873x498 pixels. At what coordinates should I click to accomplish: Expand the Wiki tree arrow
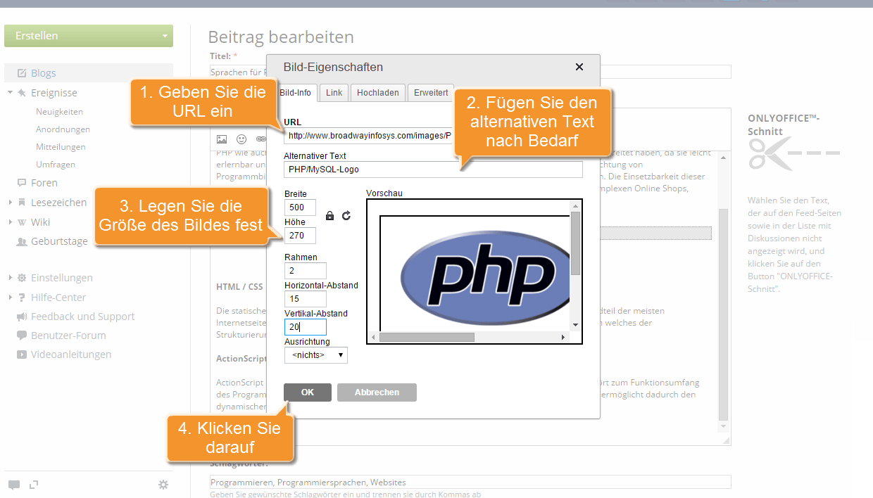pyautogui.click(x=11, y=222)
